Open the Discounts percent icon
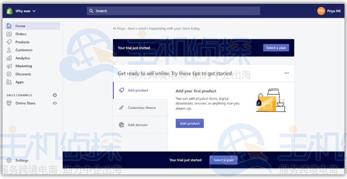The width and height of the screenshot is (347, 179). pos(9,74)
